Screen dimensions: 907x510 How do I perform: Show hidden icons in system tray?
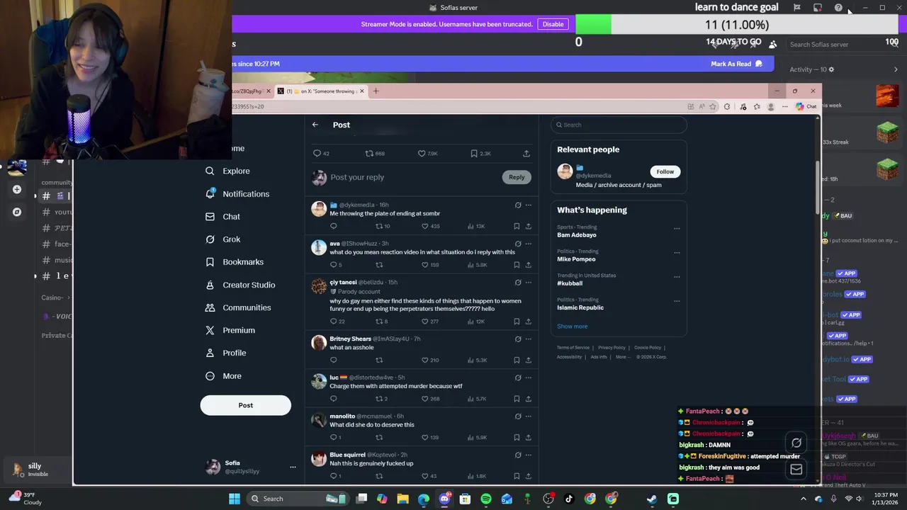point(803,499)
